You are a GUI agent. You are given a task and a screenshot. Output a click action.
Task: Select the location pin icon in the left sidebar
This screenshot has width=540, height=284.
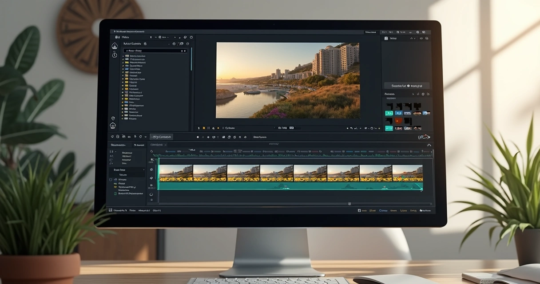113,118
